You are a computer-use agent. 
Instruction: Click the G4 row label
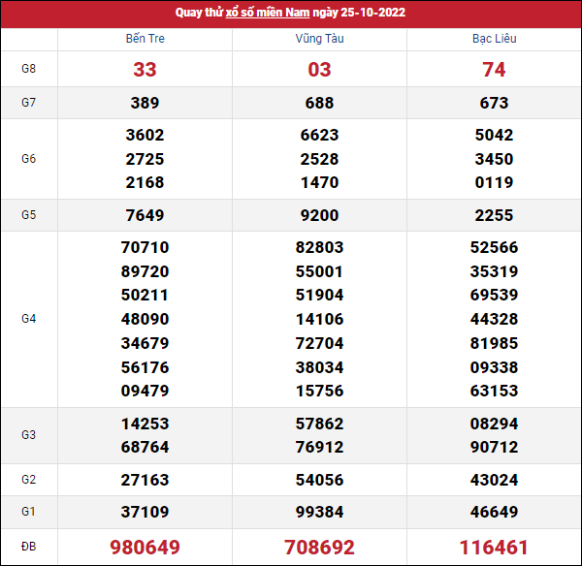(x=28, y=318)
